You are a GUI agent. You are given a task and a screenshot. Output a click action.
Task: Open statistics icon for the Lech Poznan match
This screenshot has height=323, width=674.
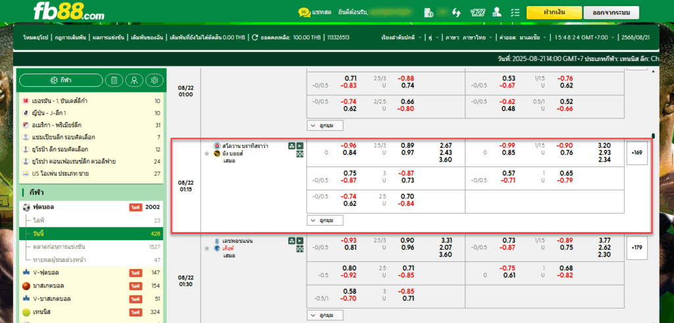292,241
